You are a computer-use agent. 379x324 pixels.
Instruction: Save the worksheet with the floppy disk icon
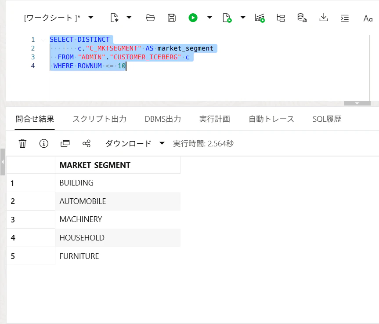[172, 18]
